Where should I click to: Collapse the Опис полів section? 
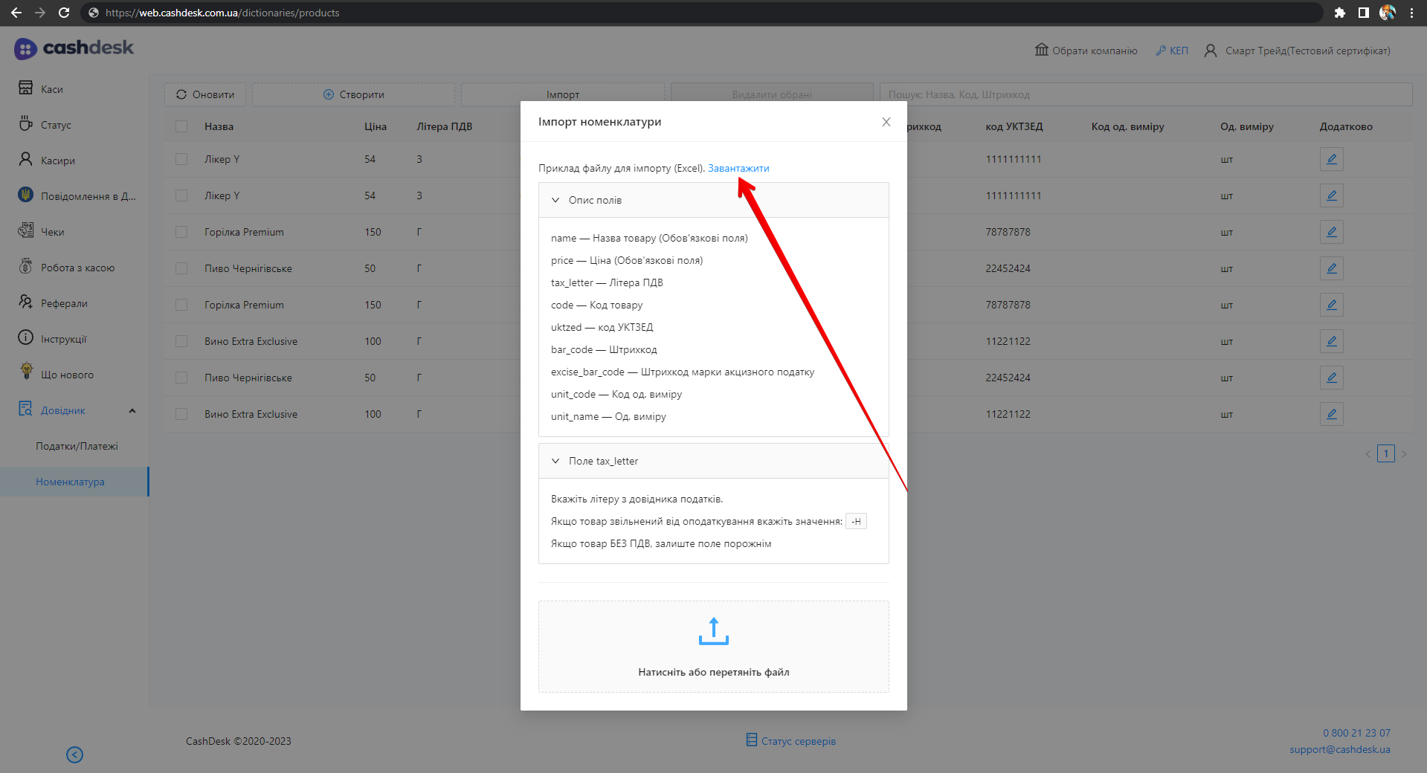pos(555,200)
